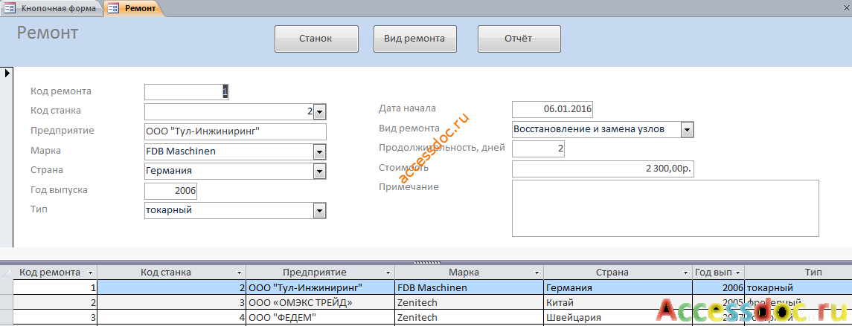The width and height of the screenshot is (852, 326).
Task: Click токарный cell in first datasheet row
Action: click(x=798, y=287)
